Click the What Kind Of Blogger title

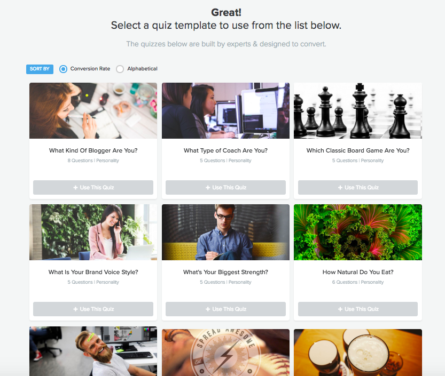(x=93, y=150)
